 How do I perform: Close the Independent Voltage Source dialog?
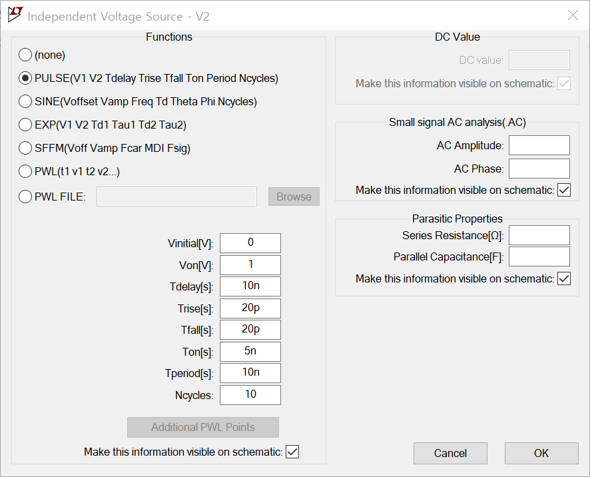573,15
